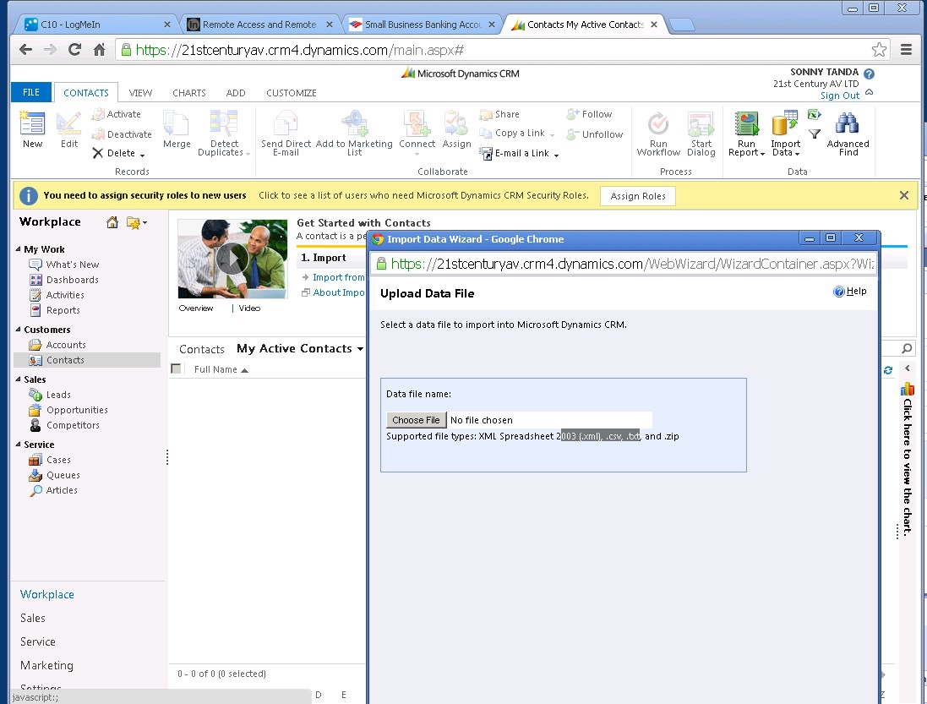Click the Run Workflow icon

(658, 124)
